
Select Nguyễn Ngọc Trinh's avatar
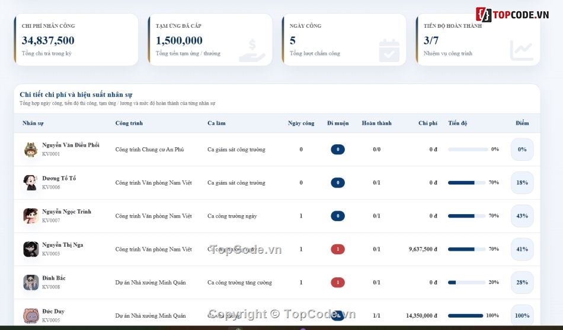pyautogui.click(x=31, y=216)
